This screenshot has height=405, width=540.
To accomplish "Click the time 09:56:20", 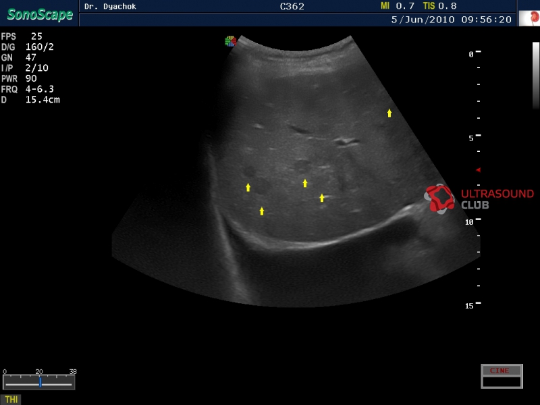I will pos(486,20).
